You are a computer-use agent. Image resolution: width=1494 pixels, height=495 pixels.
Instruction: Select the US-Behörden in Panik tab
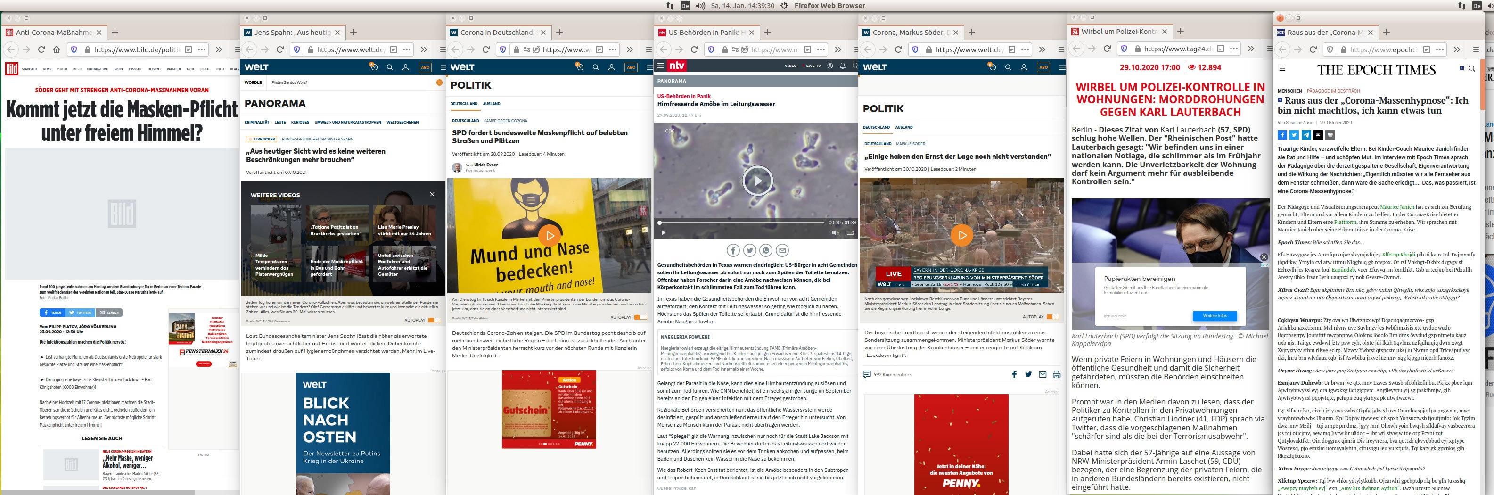point(706,33)
